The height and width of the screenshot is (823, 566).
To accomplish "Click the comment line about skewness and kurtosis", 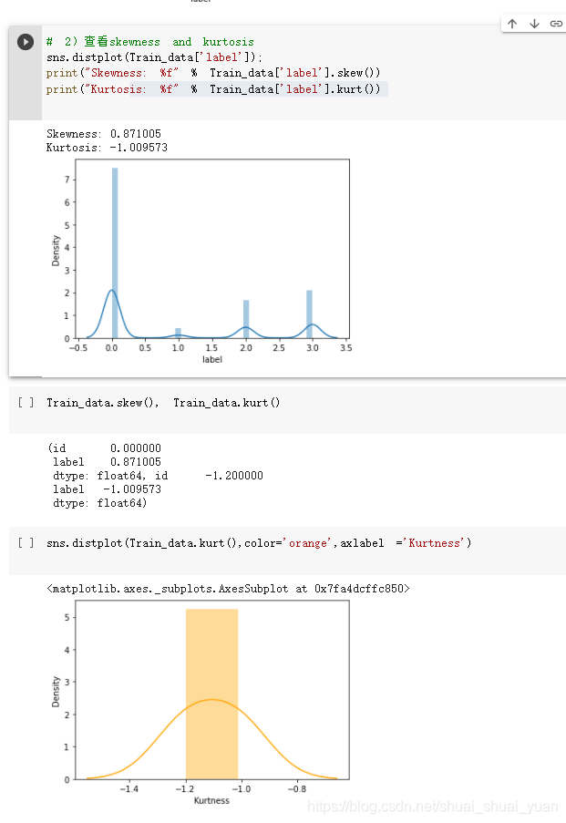I will pos(150,41).
